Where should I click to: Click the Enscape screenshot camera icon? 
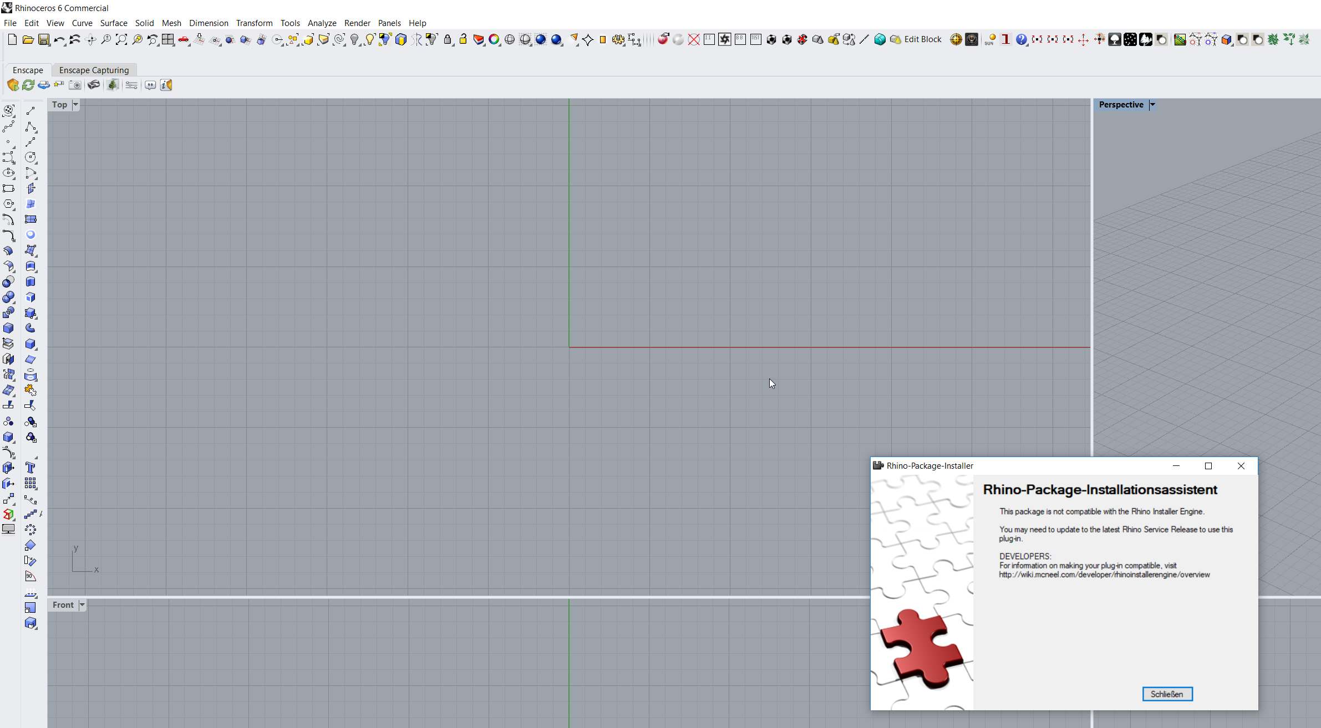(x=75, y=85)
